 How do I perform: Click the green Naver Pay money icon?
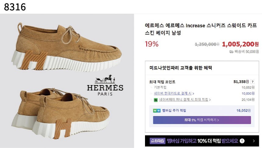(x=156, y=100)
